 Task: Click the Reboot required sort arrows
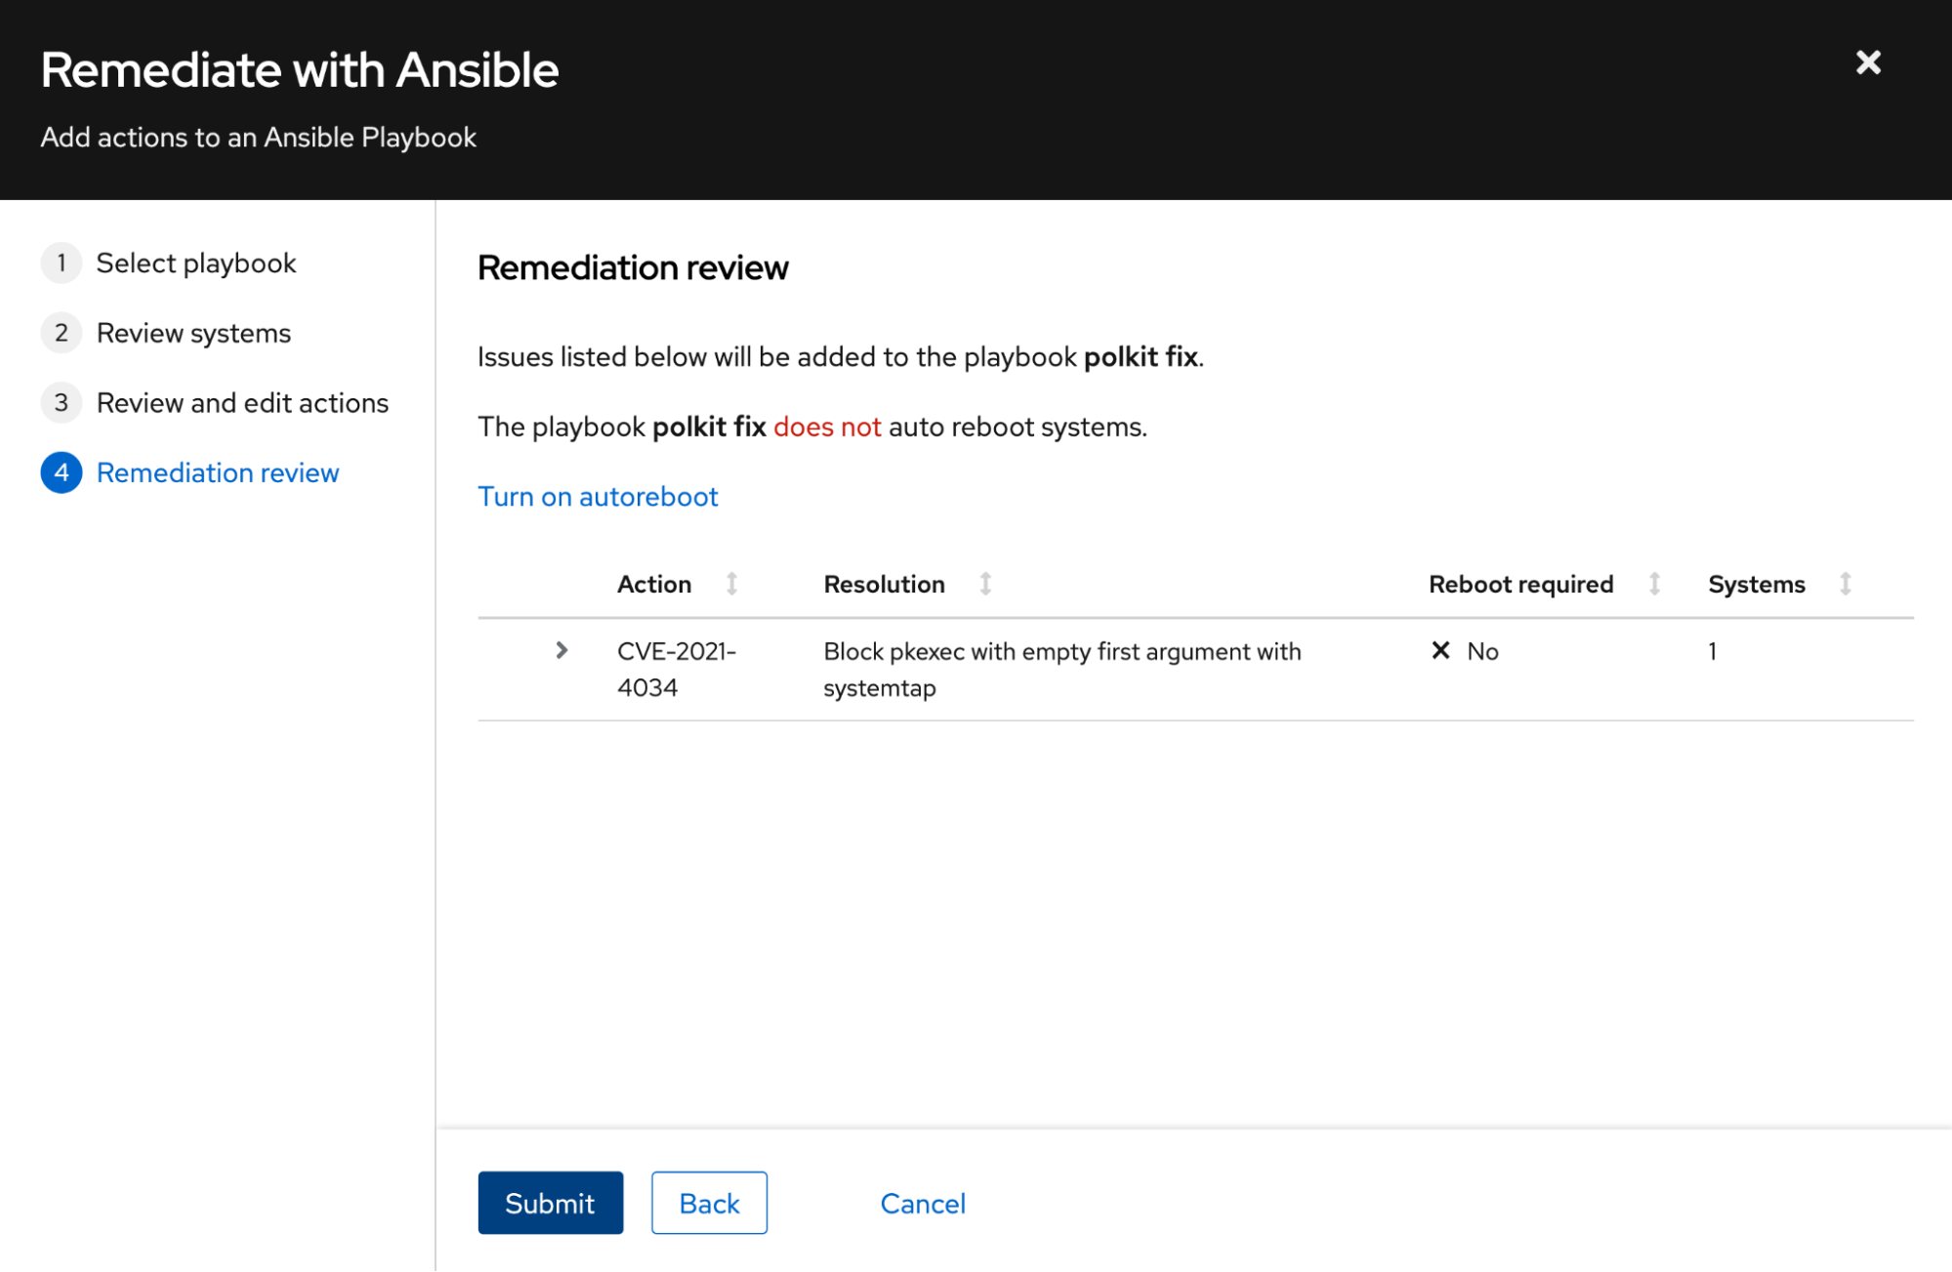[1654, 584]
